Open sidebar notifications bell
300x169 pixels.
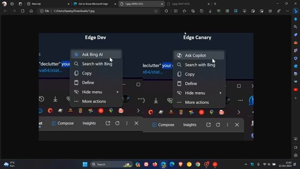pos(296,19)
